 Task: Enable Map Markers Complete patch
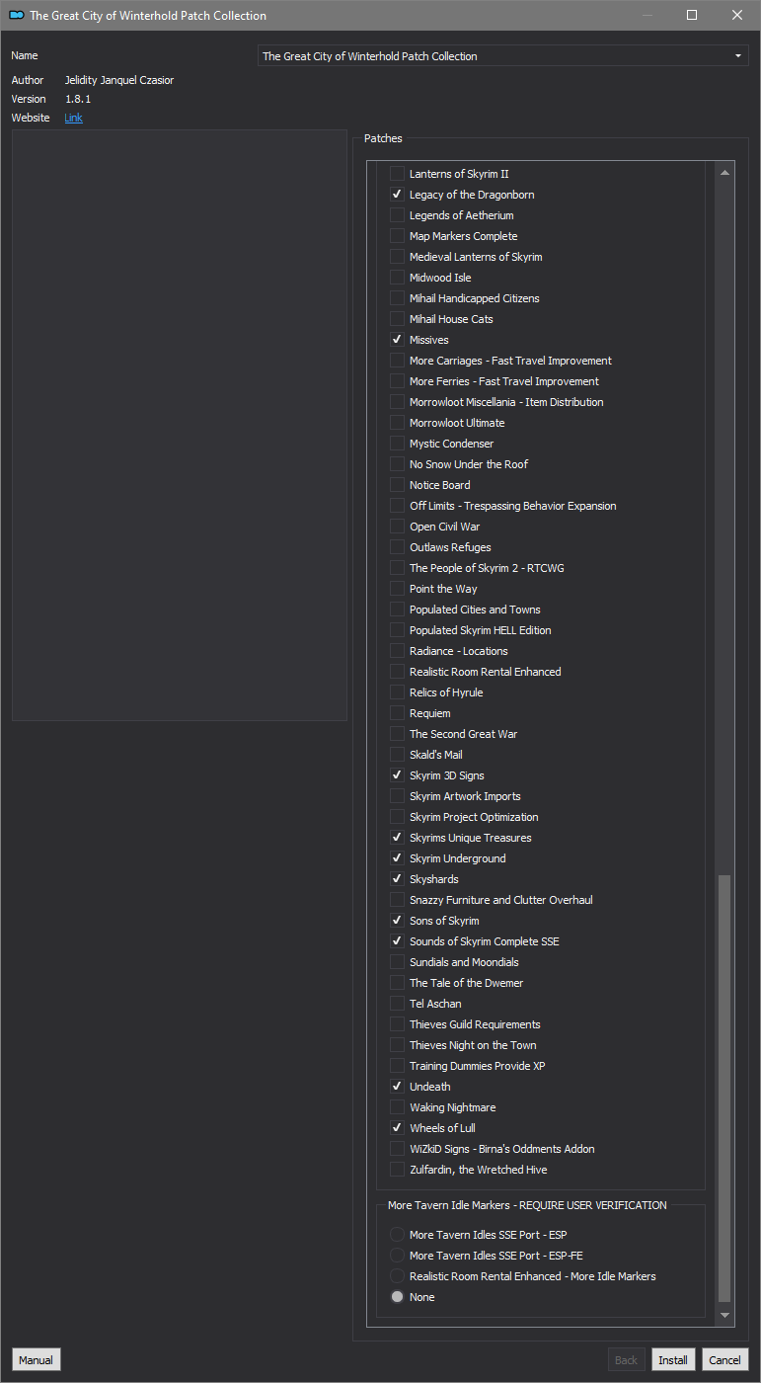(x=397, y=236)
